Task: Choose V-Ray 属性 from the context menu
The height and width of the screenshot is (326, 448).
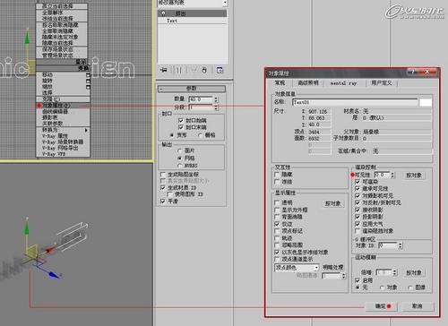Action: click(63, 136)
